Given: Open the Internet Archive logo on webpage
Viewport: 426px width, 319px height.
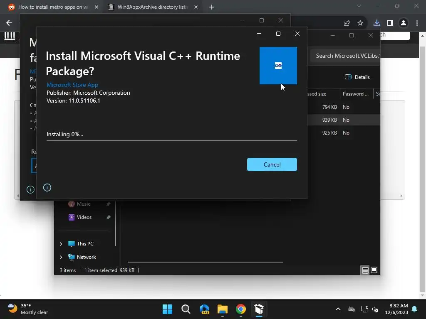Looking at the screenshot, I should point(10,36).
